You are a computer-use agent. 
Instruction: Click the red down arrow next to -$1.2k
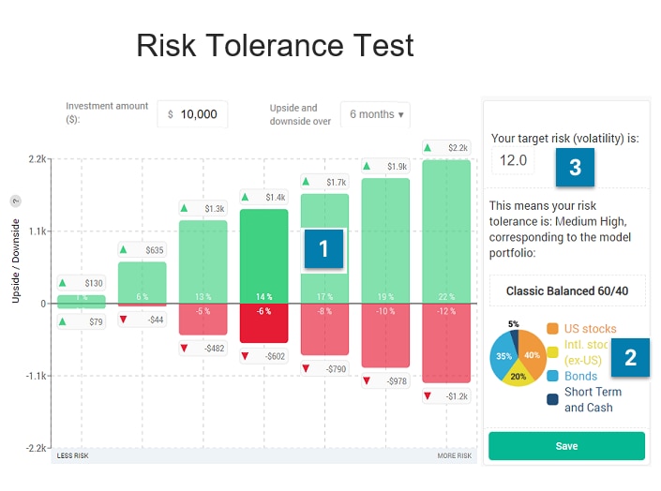[x=428, y=395]
